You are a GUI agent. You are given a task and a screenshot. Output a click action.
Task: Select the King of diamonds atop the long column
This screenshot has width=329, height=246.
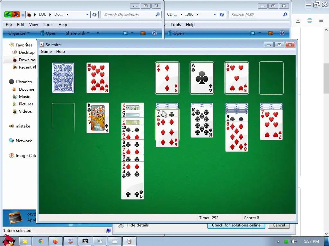132,106
